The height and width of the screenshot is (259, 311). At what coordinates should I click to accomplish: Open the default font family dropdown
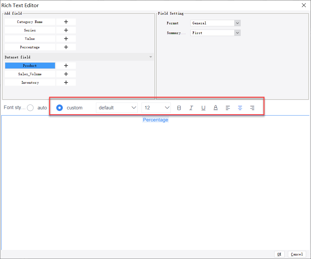coord(117,108)
